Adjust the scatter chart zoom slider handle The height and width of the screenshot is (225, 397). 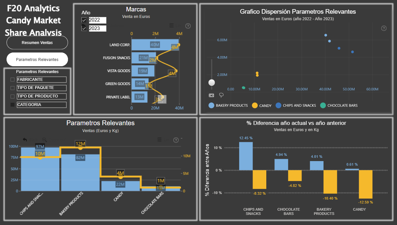point(212,83)
